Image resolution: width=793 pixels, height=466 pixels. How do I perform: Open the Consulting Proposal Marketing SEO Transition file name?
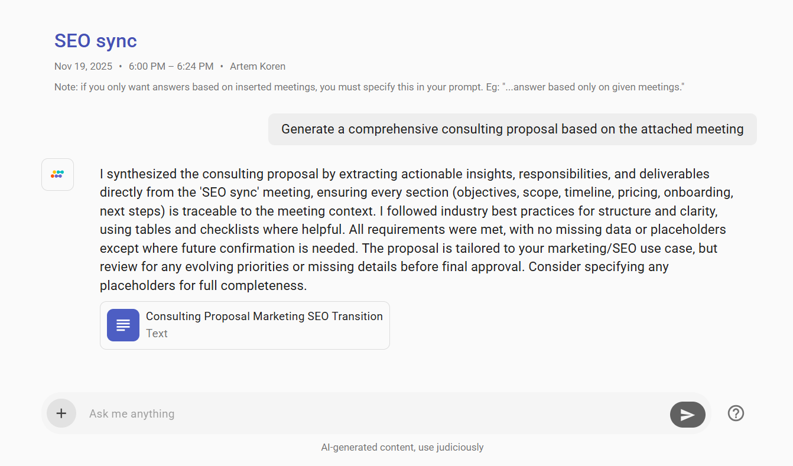click(x=264, y=317)
